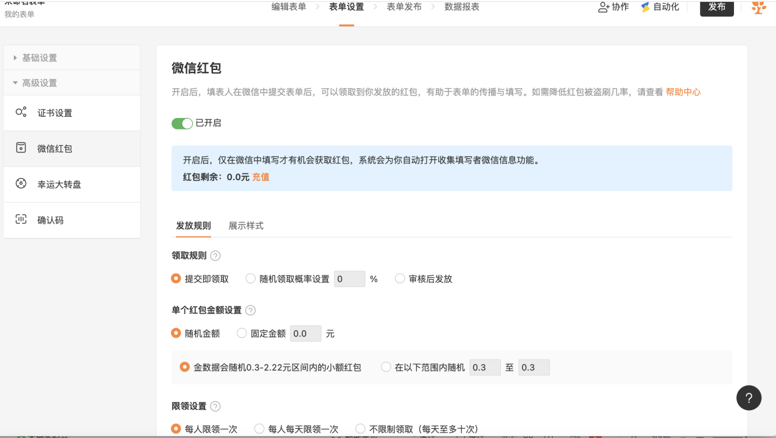Open 证书设置 sidebar item

[x=72, y=113]
